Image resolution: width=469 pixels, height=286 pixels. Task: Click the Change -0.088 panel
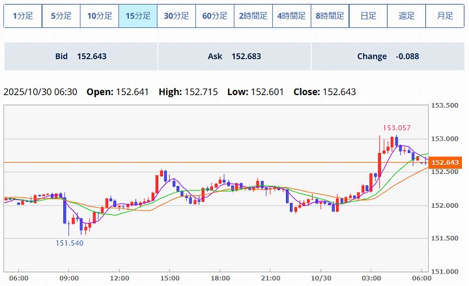pos(388,57)
